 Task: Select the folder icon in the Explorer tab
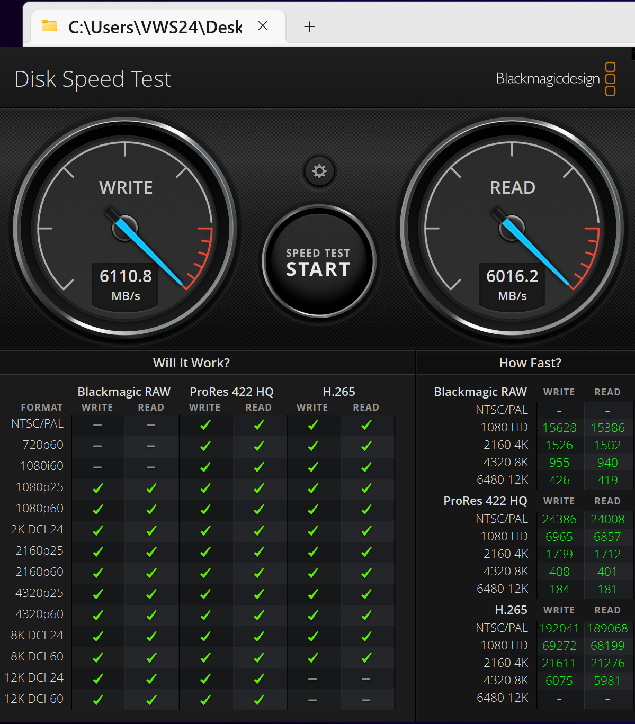tap(49, 25)
